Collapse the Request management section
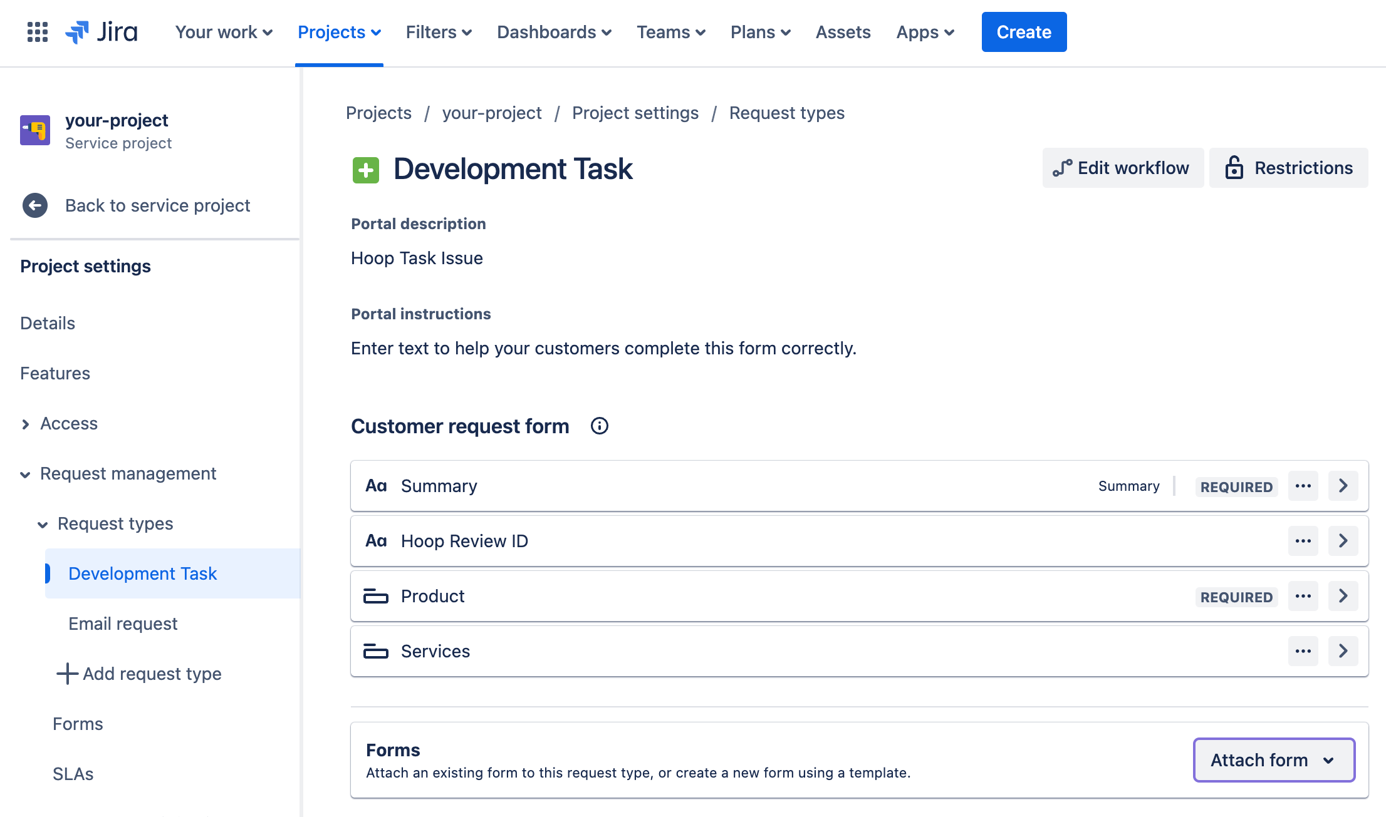This screenshot has height=817, width=1386. (x=26, y=475)
